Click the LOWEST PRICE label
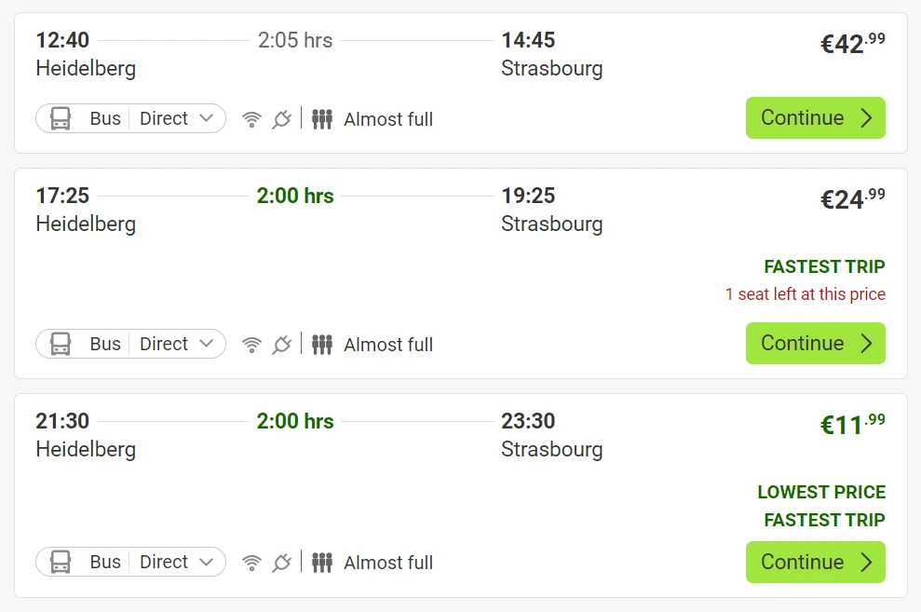Viewport: 921px width, 612px height. tap(821, 492)
